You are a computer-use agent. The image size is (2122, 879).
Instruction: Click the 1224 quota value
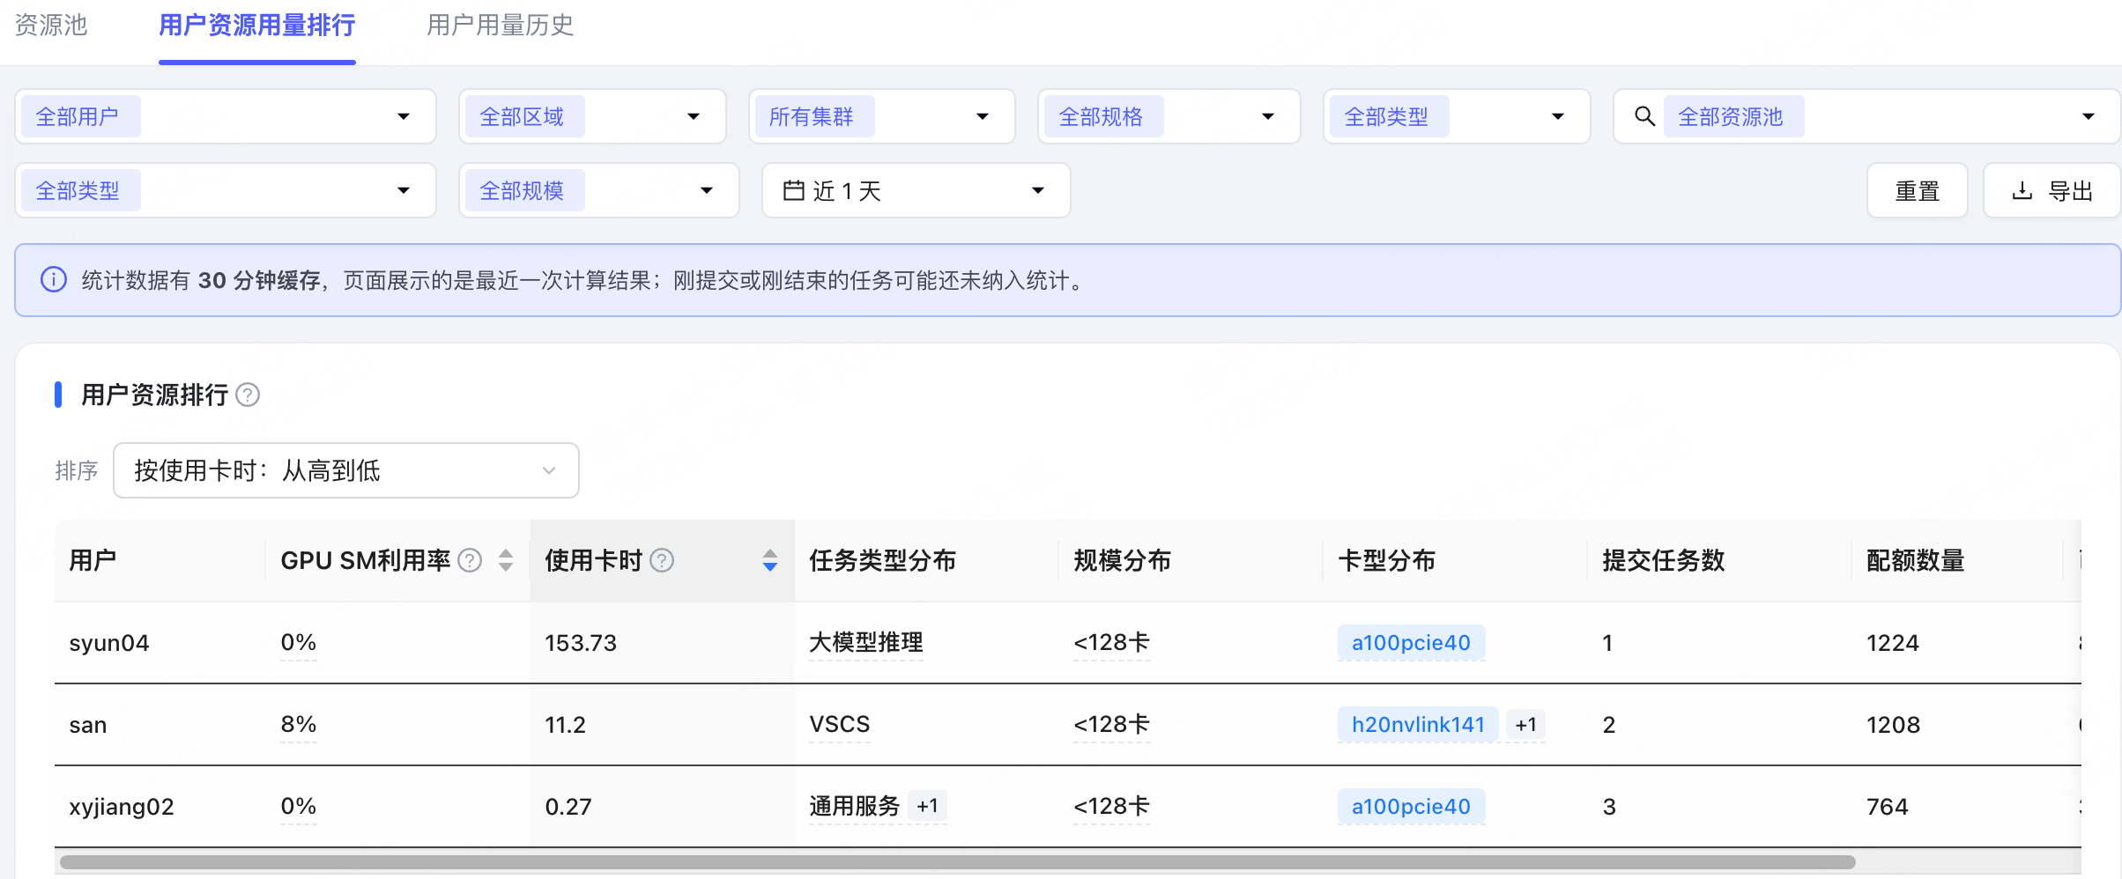tap(1892, 643)
